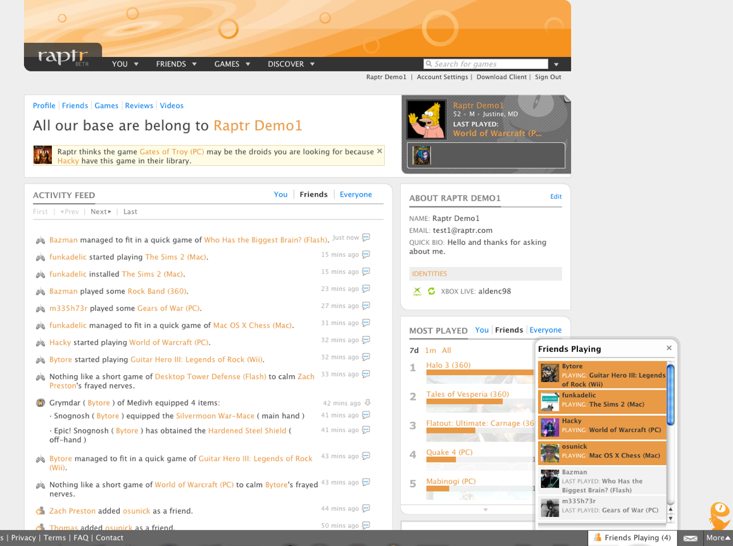Refresh the Xbox Live identity
Screen dimensions: 733x546
432,291
